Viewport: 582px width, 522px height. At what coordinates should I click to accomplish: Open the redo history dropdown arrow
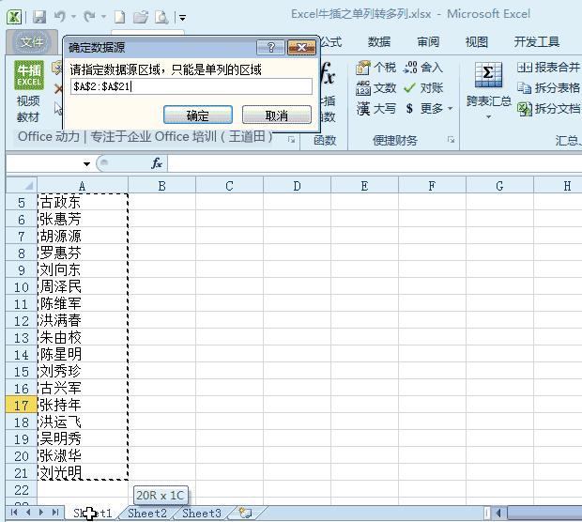pos(103,17)
